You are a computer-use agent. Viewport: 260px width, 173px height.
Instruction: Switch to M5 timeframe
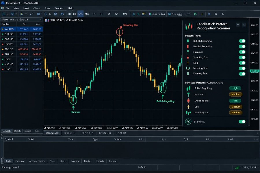[x=75, y=14]
